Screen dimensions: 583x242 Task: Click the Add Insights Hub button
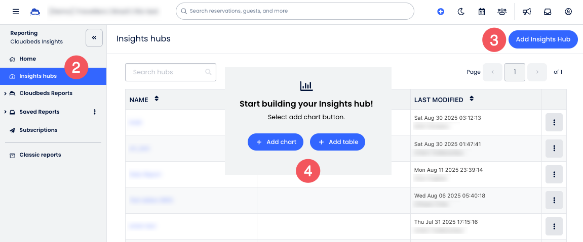[543, 39]
